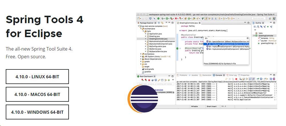Click Link with Editor icon in Package Explorer
Image resolution: width=286 pixels, height=126 pixels.
(162, 23)
